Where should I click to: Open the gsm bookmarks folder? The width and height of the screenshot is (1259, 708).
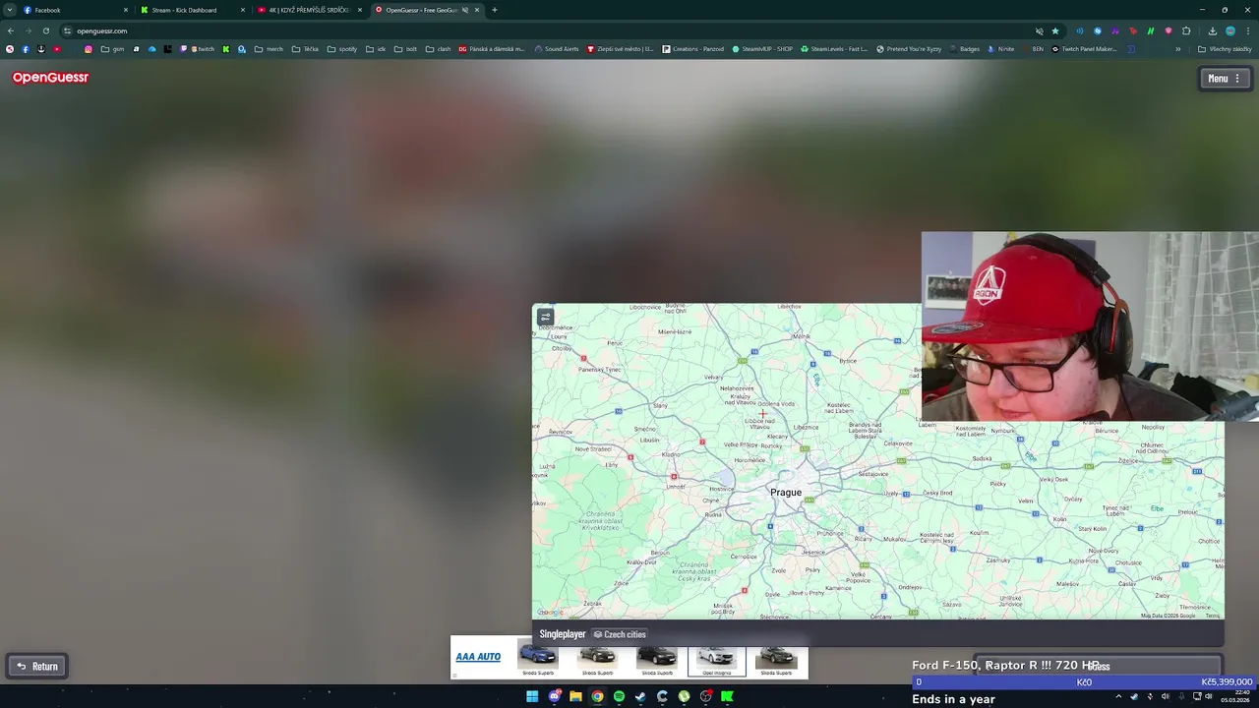point(114,49)
